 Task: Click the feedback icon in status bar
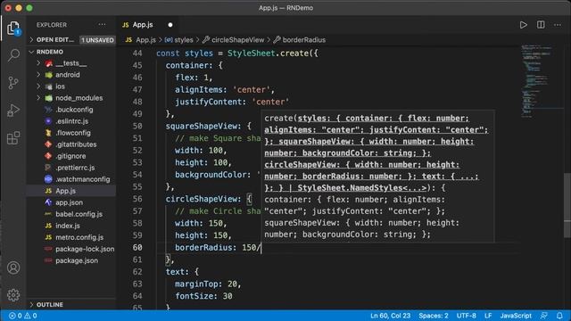(544, 316)
